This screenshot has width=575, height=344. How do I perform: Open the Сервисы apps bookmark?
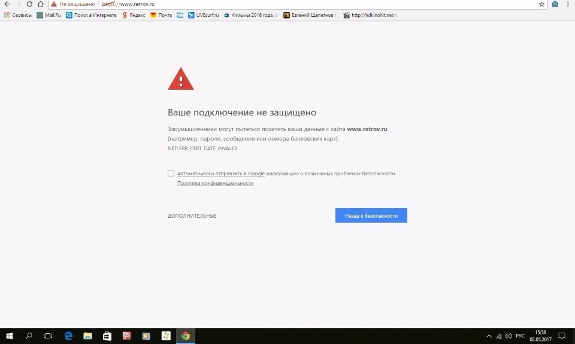point(17,15)
